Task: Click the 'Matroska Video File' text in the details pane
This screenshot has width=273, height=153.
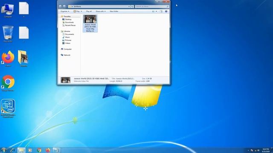Action: point(81,81)
